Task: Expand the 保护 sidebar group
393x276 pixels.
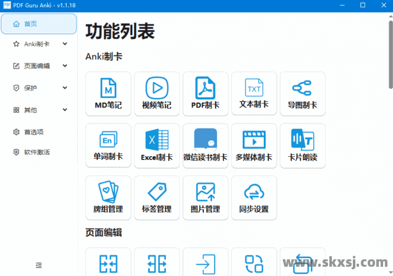Action: (40, 88)
